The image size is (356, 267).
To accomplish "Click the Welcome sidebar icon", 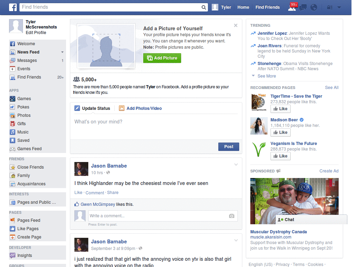I will click(13, 44).
